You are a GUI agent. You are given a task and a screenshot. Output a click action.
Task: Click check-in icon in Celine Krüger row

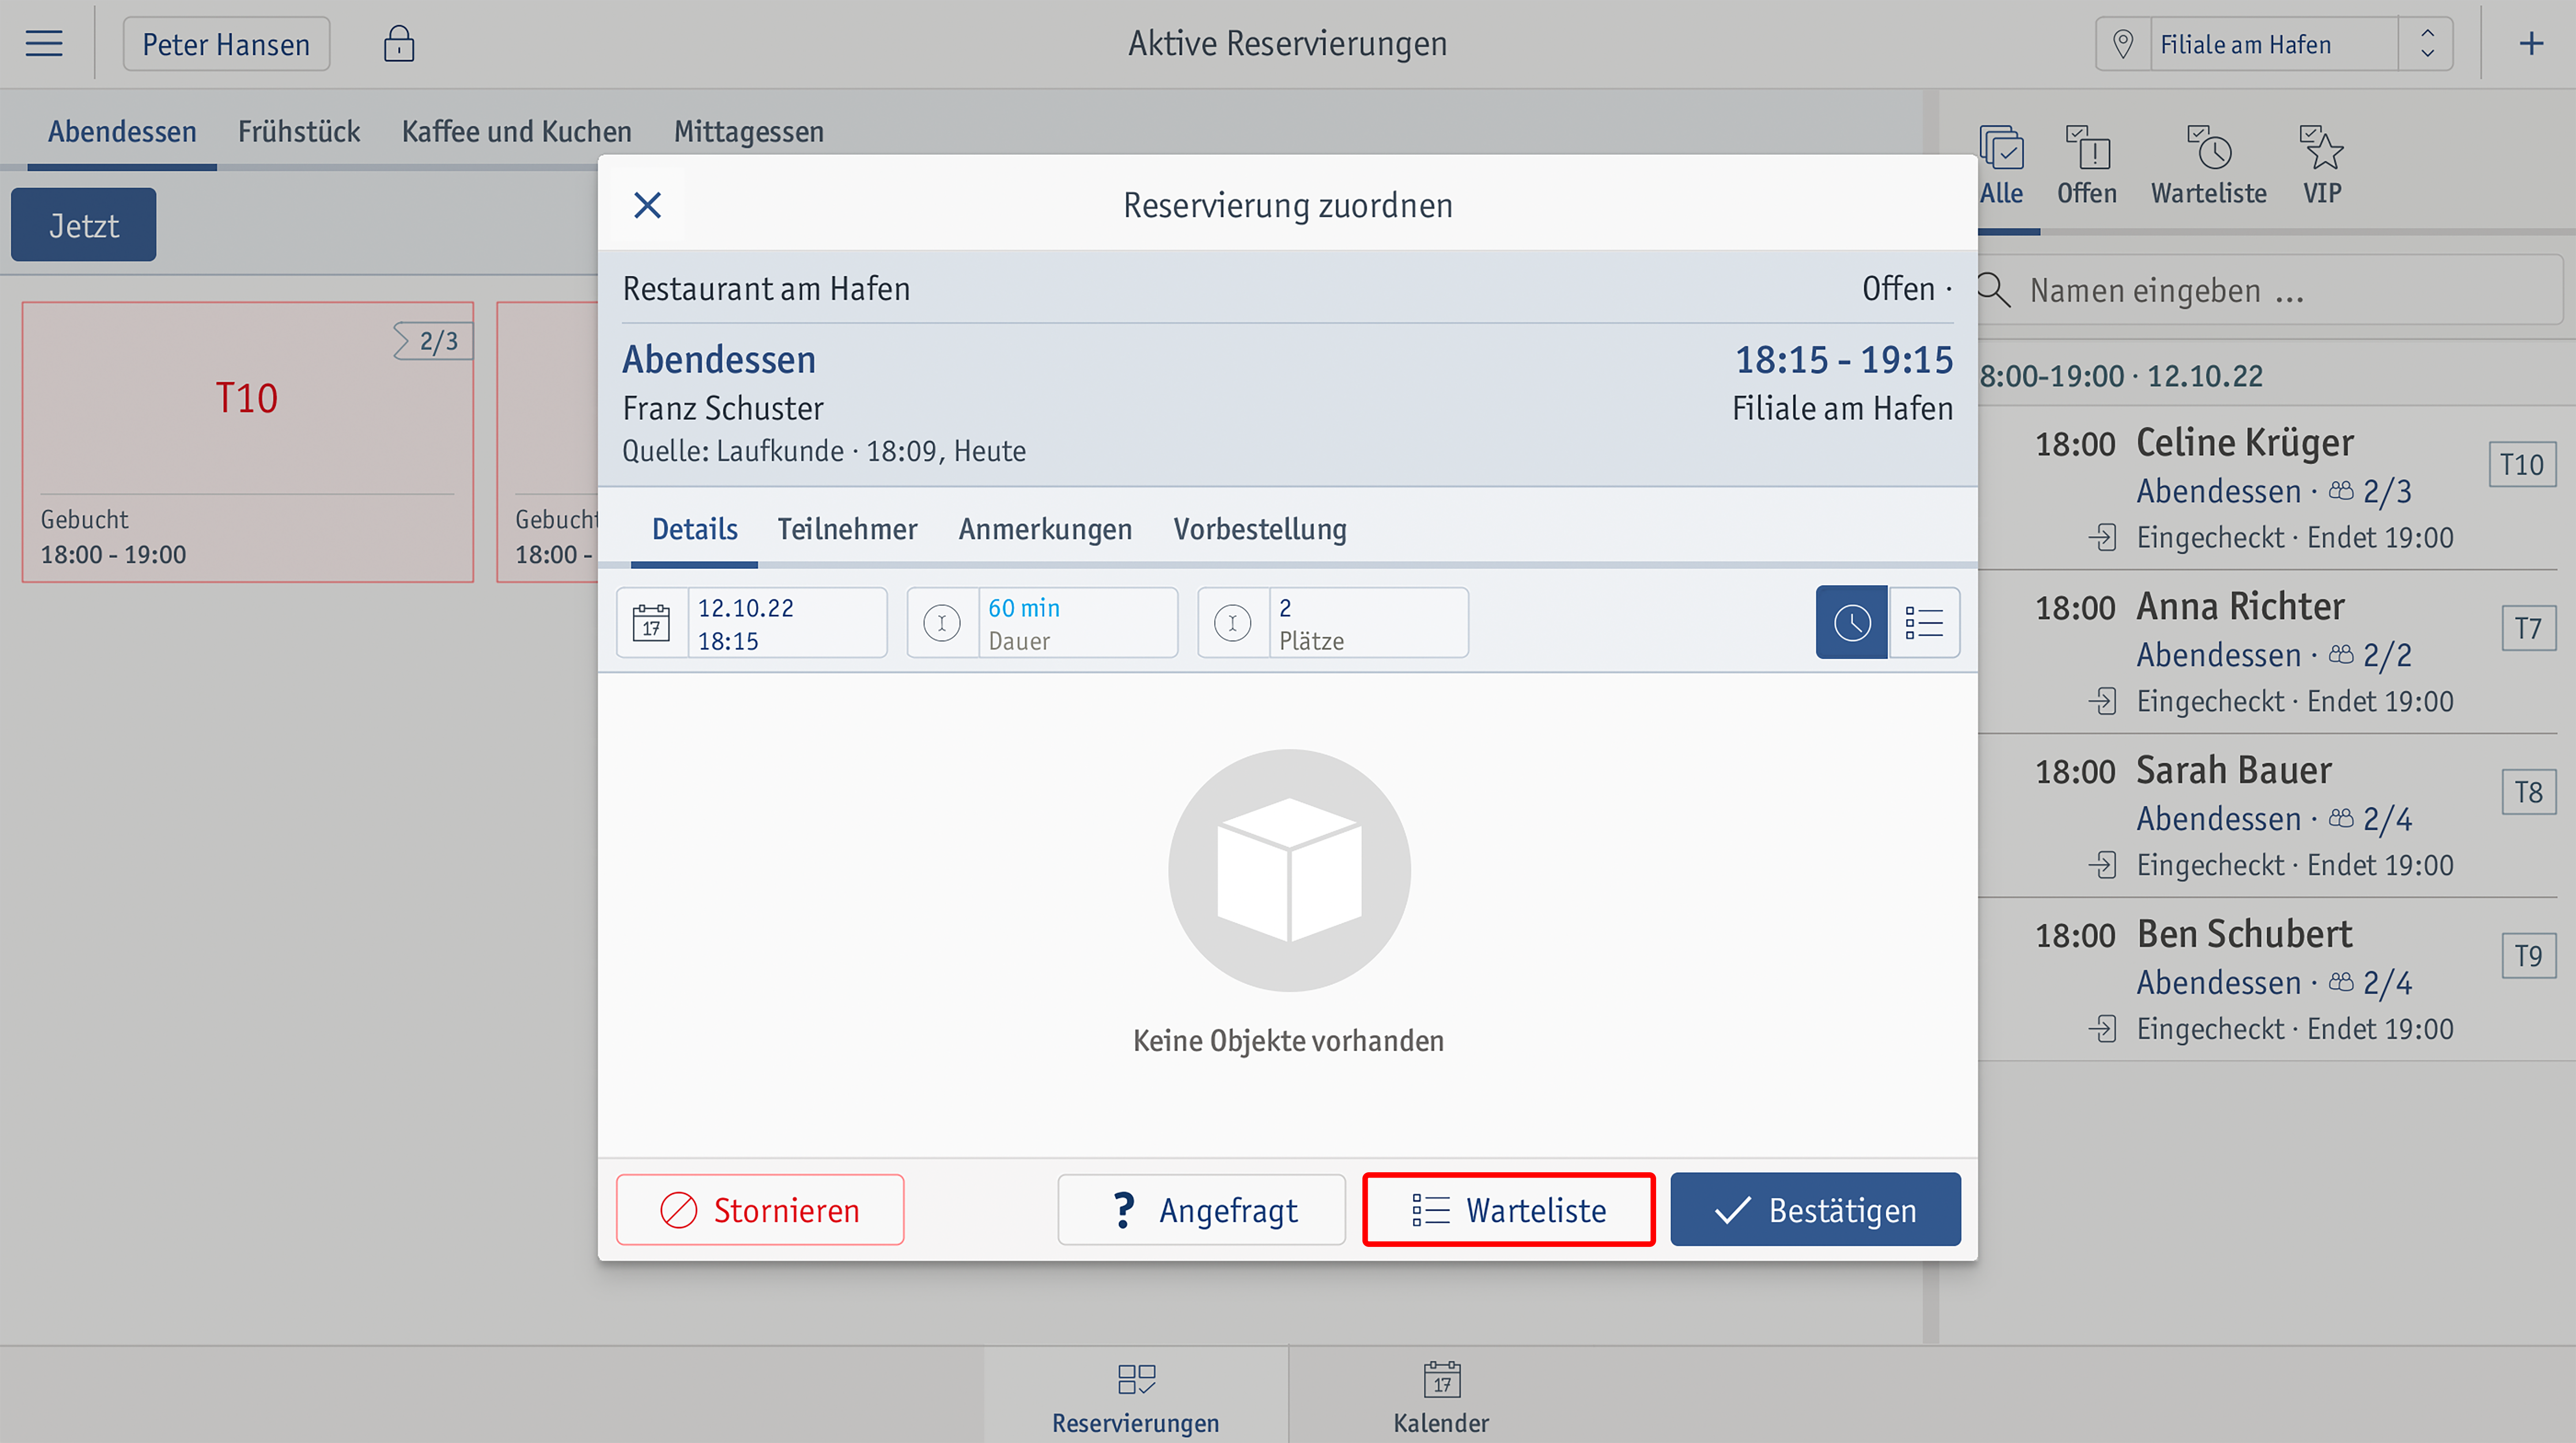click(x=2103, y=538)
